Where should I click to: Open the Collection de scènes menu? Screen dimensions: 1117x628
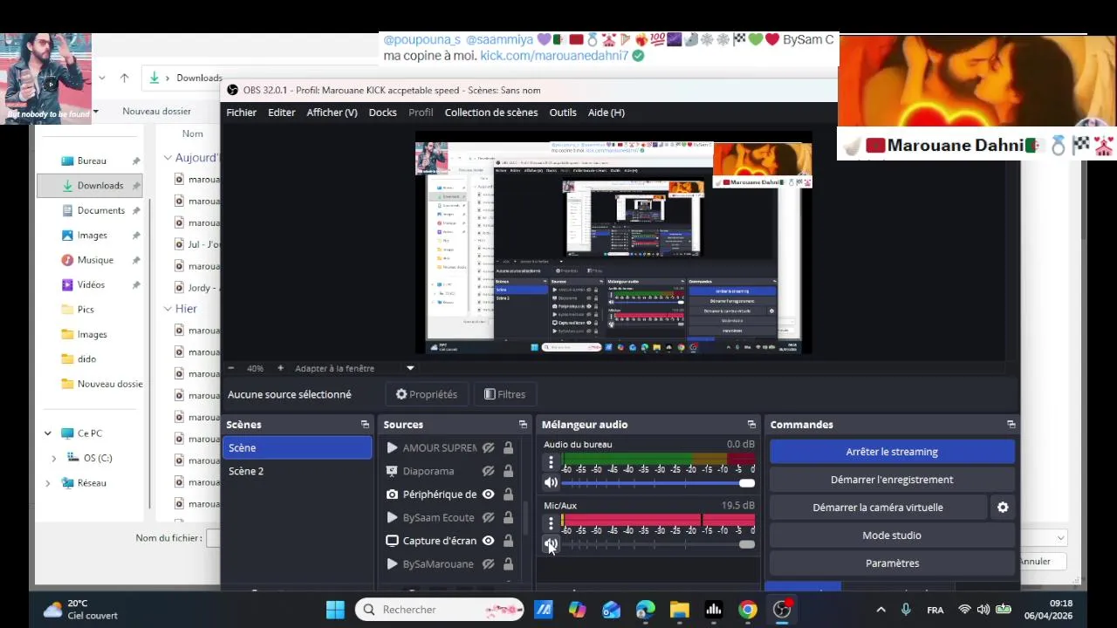[x=491, y=113]
